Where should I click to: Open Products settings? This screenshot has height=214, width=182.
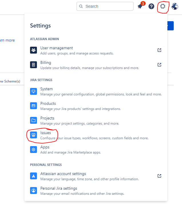(x=96, y=106)
